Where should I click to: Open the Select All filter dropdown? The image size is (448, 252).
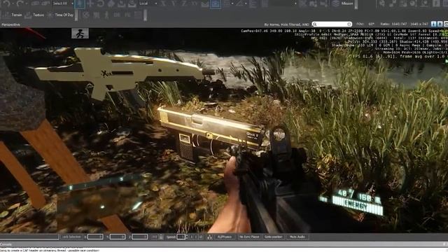tap(62, 3)
